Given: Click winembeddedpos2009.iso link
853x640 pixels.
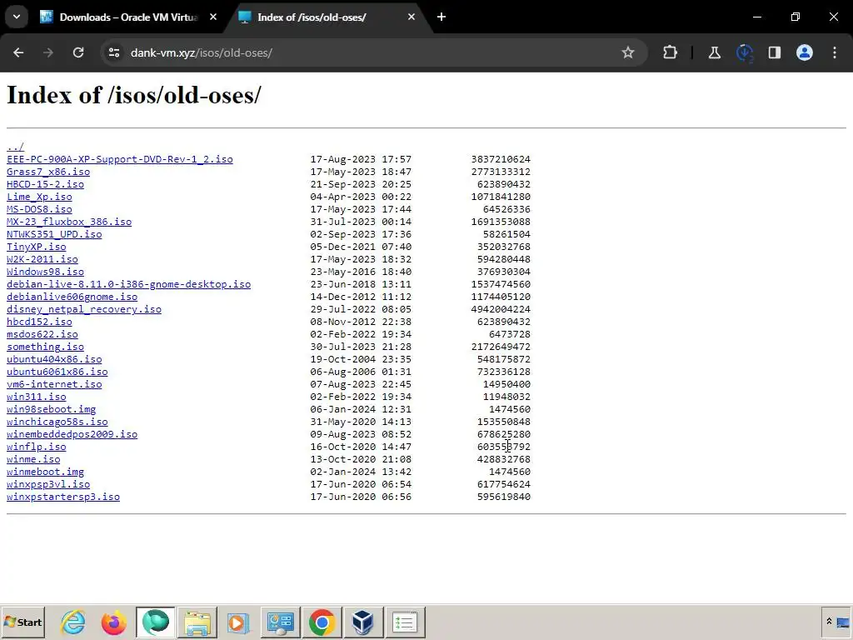Looking at the screenshot, I should 72,435.
